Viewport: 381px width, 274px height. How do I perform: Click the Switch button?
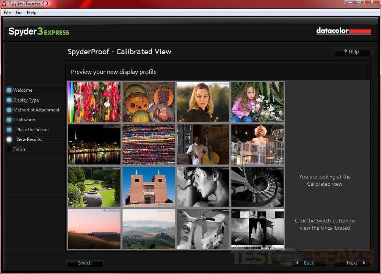pyautogui.click(x=85, y=263)
